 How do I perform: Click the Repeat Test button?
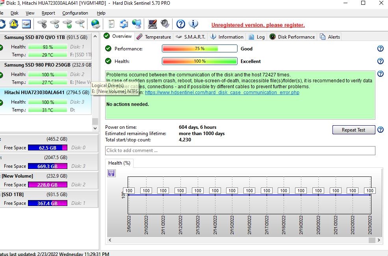[354, 130]
